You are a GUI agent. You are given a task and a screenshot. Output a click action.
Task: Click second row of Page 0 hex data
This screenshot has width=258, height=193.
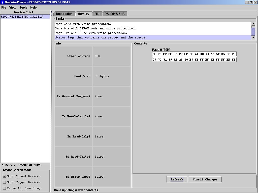tap(194, 60)
